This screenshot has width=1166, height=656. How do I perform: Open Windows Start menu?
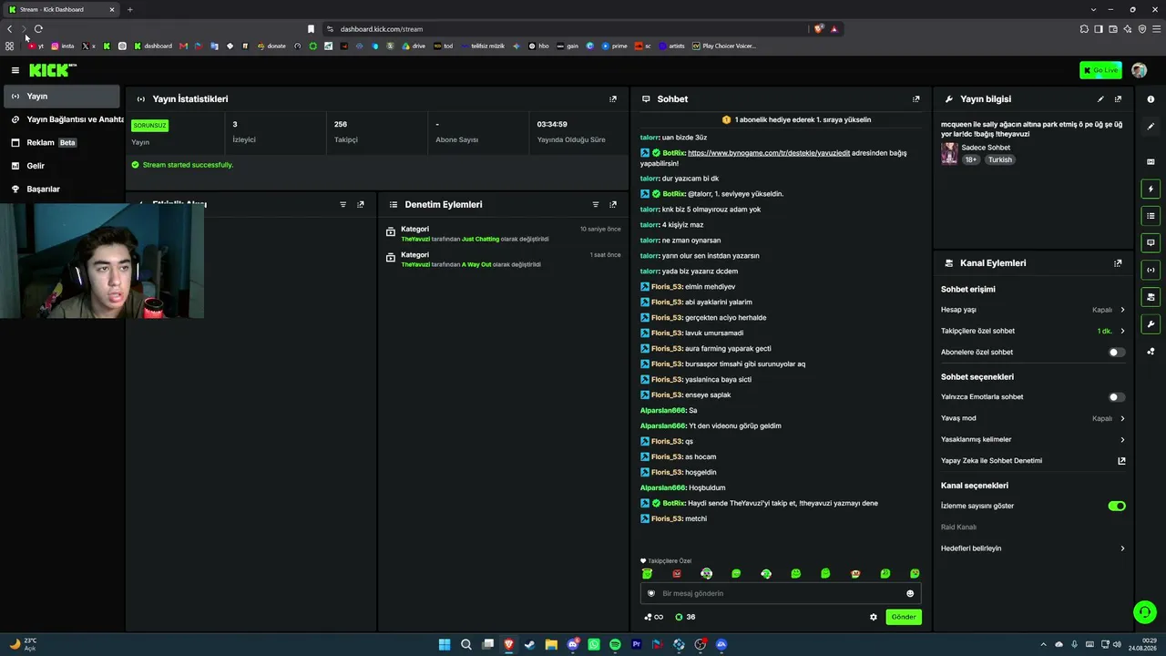pyautogui.click(x=445, y=644)
